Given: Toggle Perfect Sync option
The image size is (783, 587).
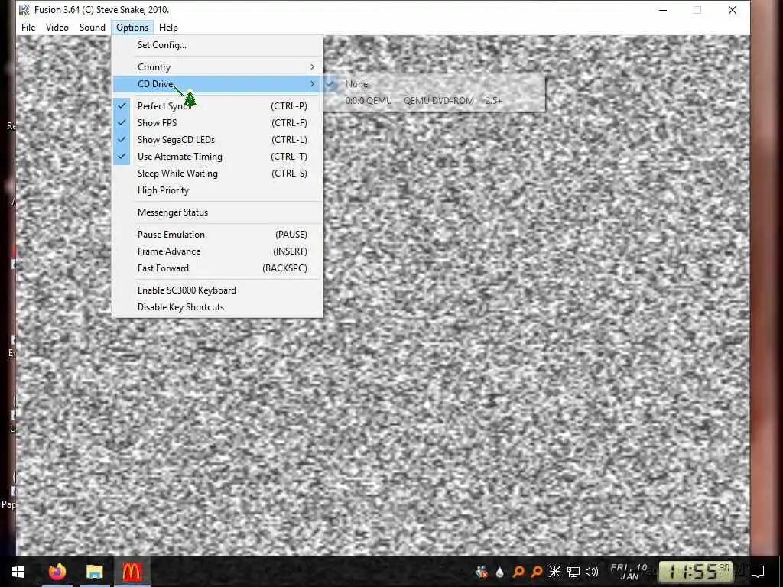Looking at the screenshot, I should 218,105.
